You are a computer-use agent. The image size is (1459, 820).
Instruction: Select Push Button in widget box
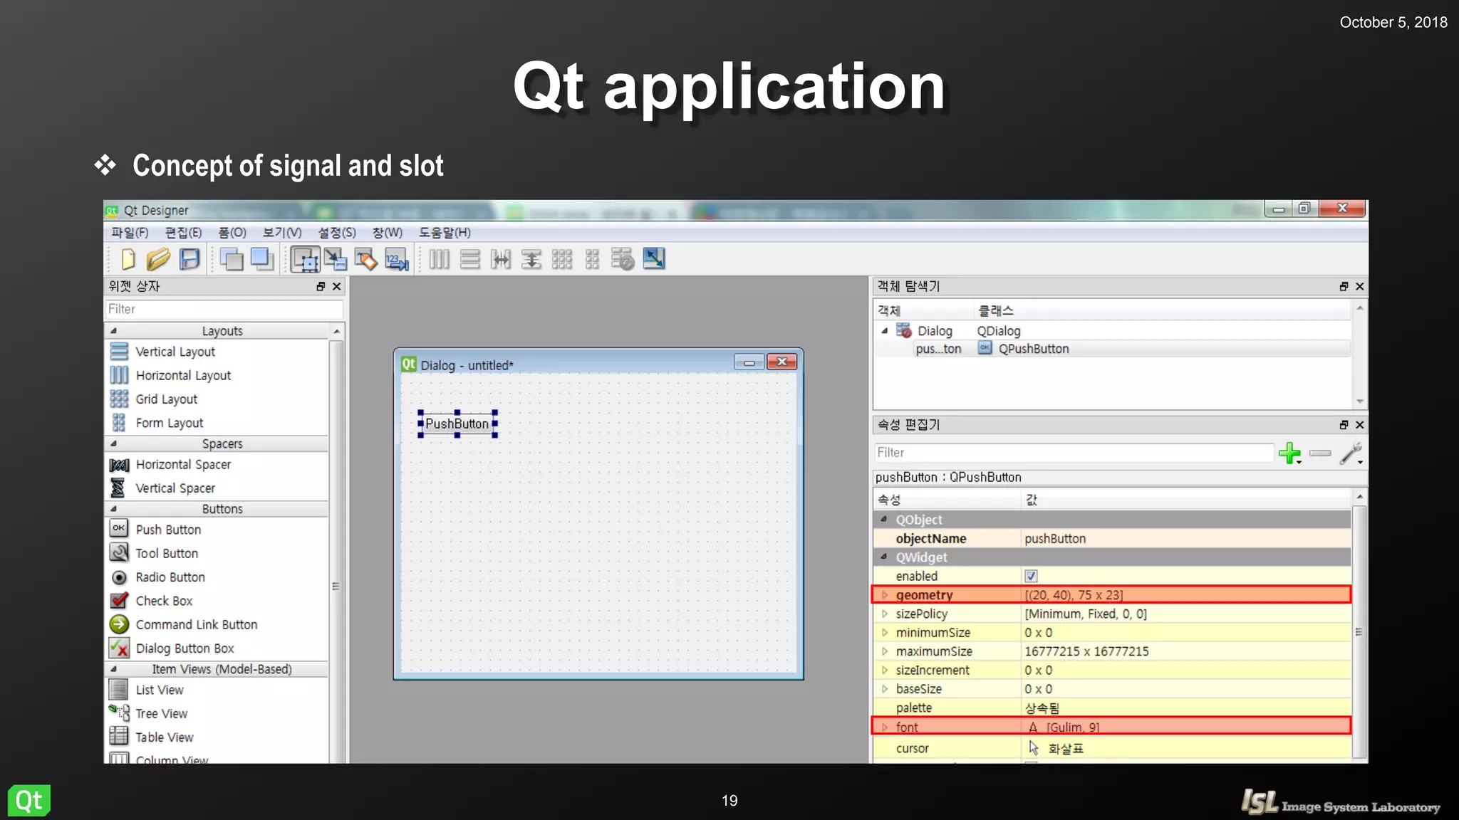tap(168, 530)
